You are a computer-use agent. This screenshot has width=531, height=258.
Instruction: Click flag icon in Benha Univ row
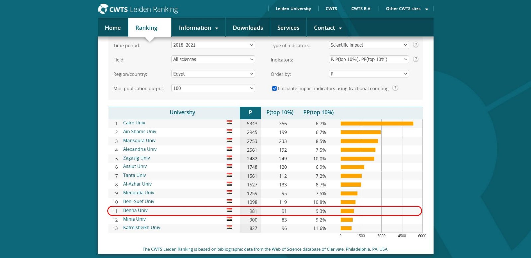[x=229, y=210]
